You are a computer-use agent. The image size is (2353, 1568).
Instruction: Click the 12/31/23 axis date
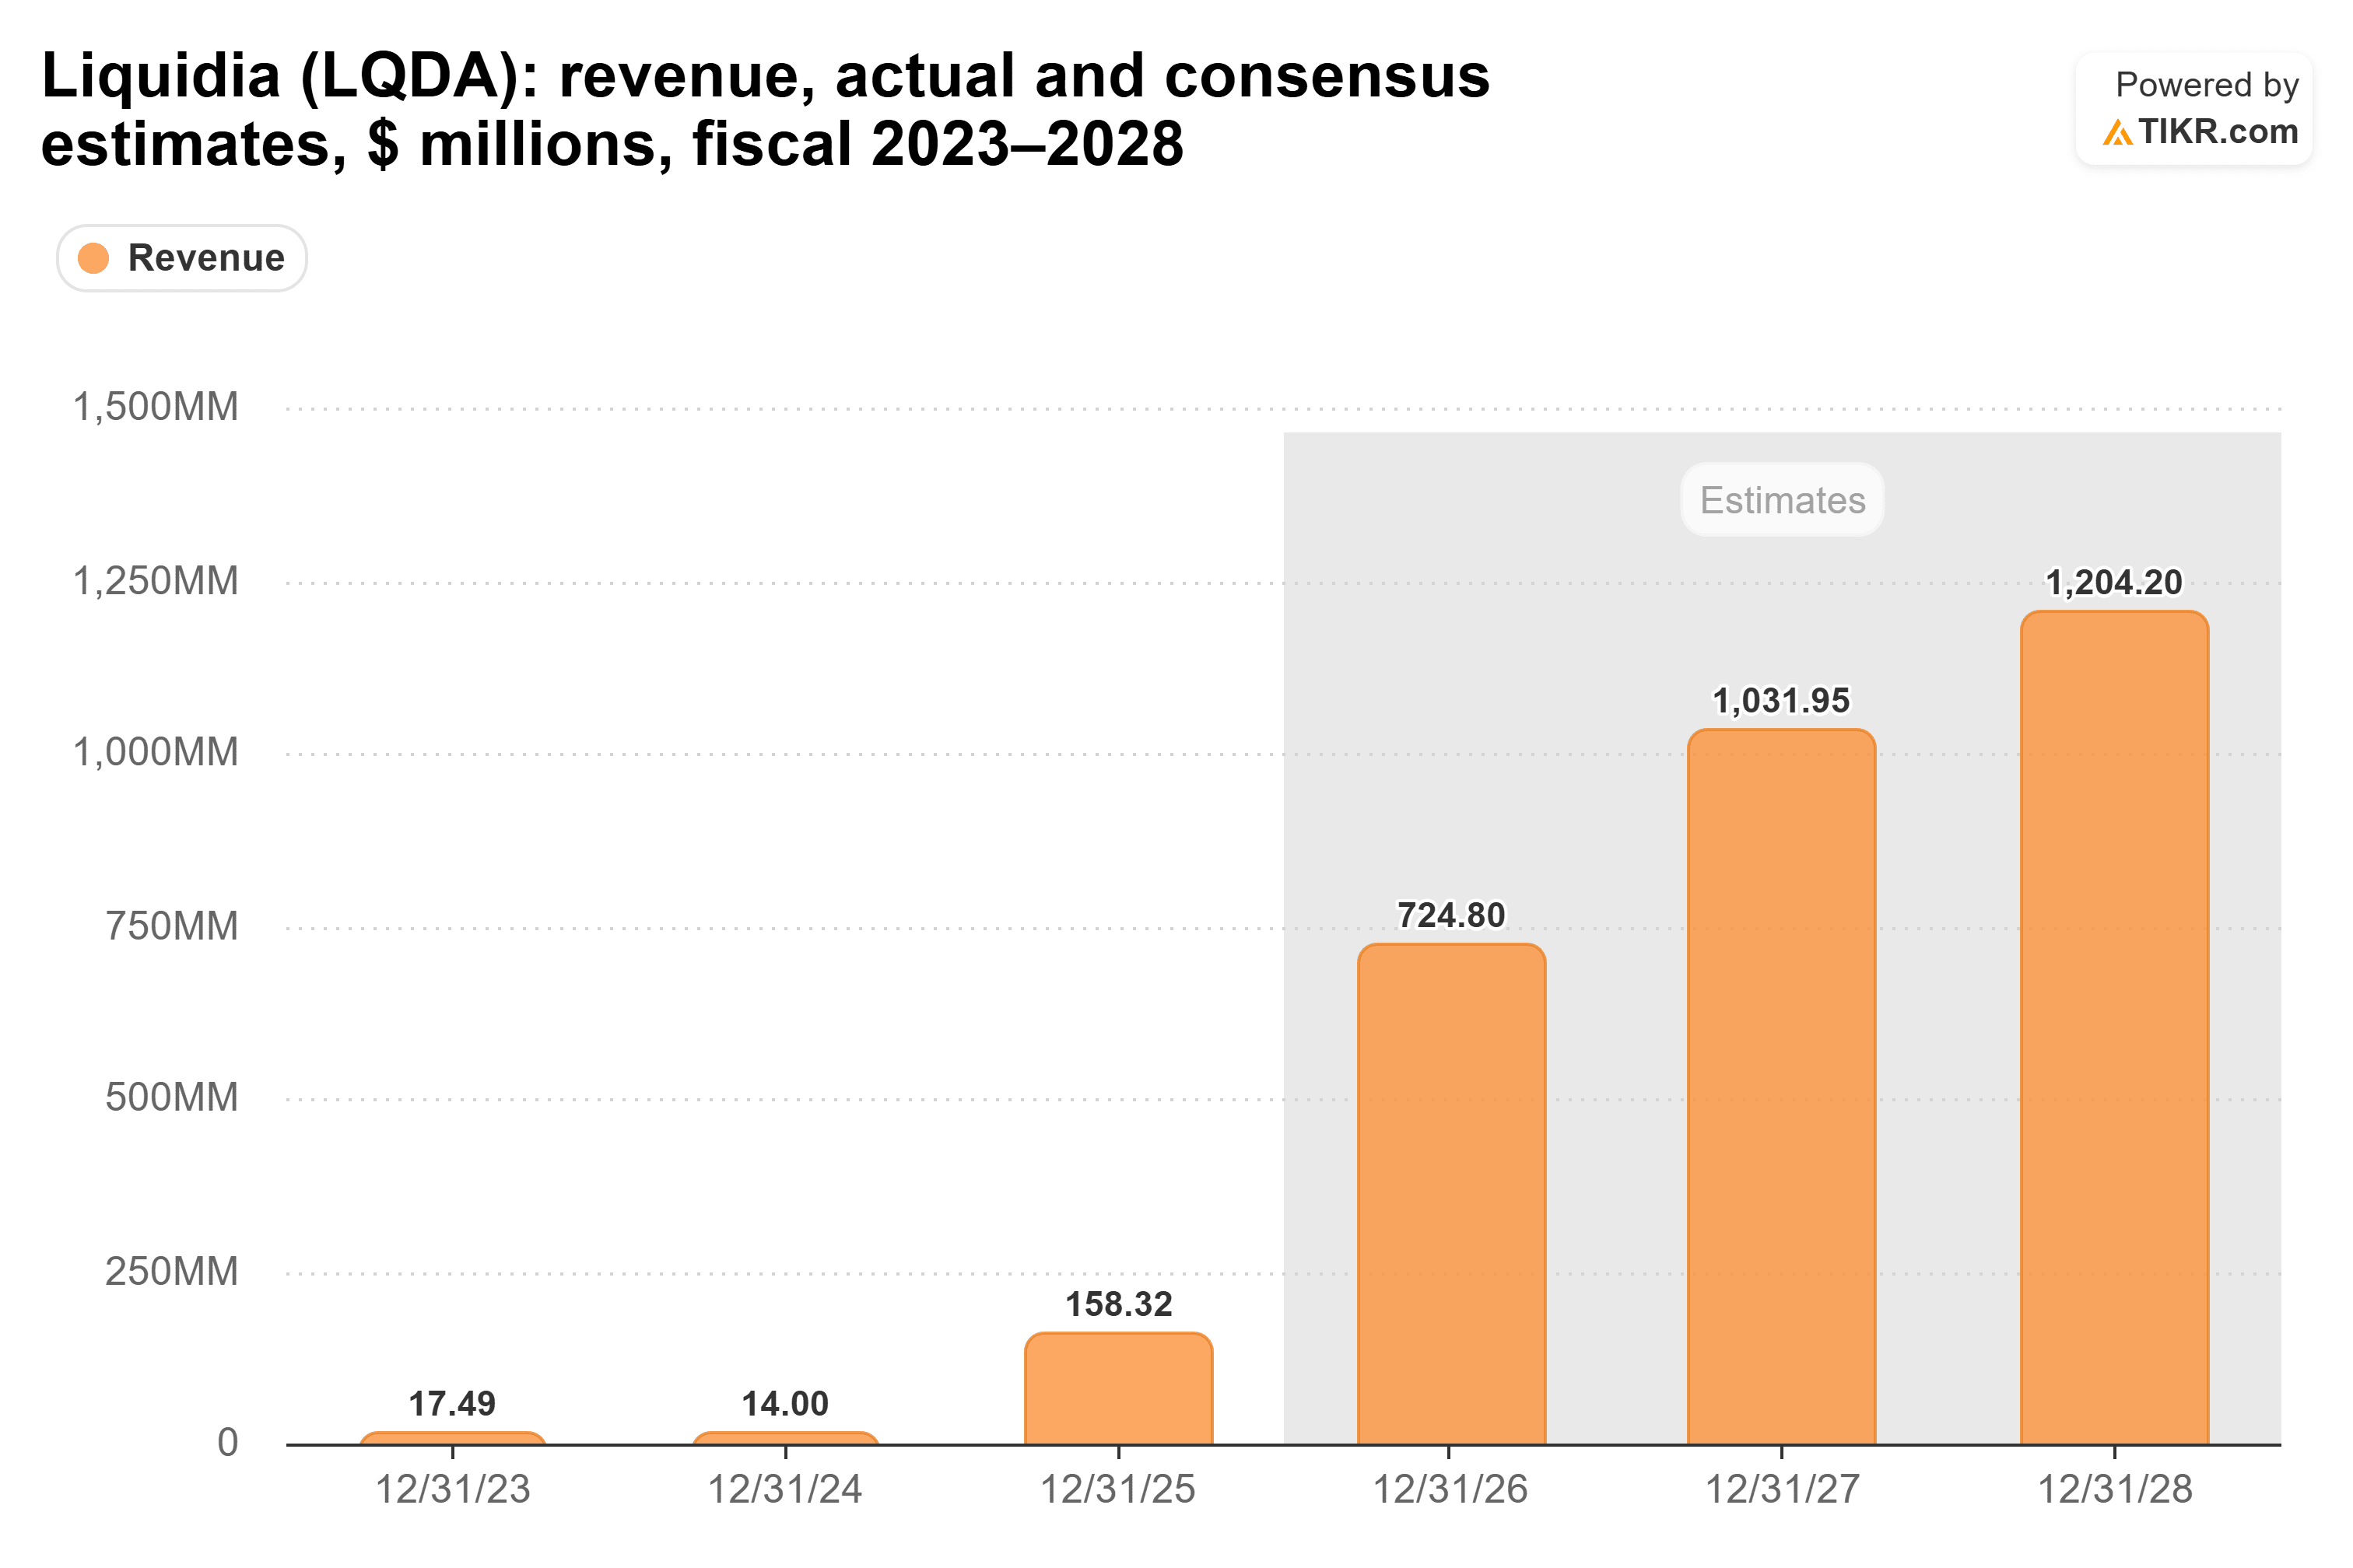[452, 1490]
